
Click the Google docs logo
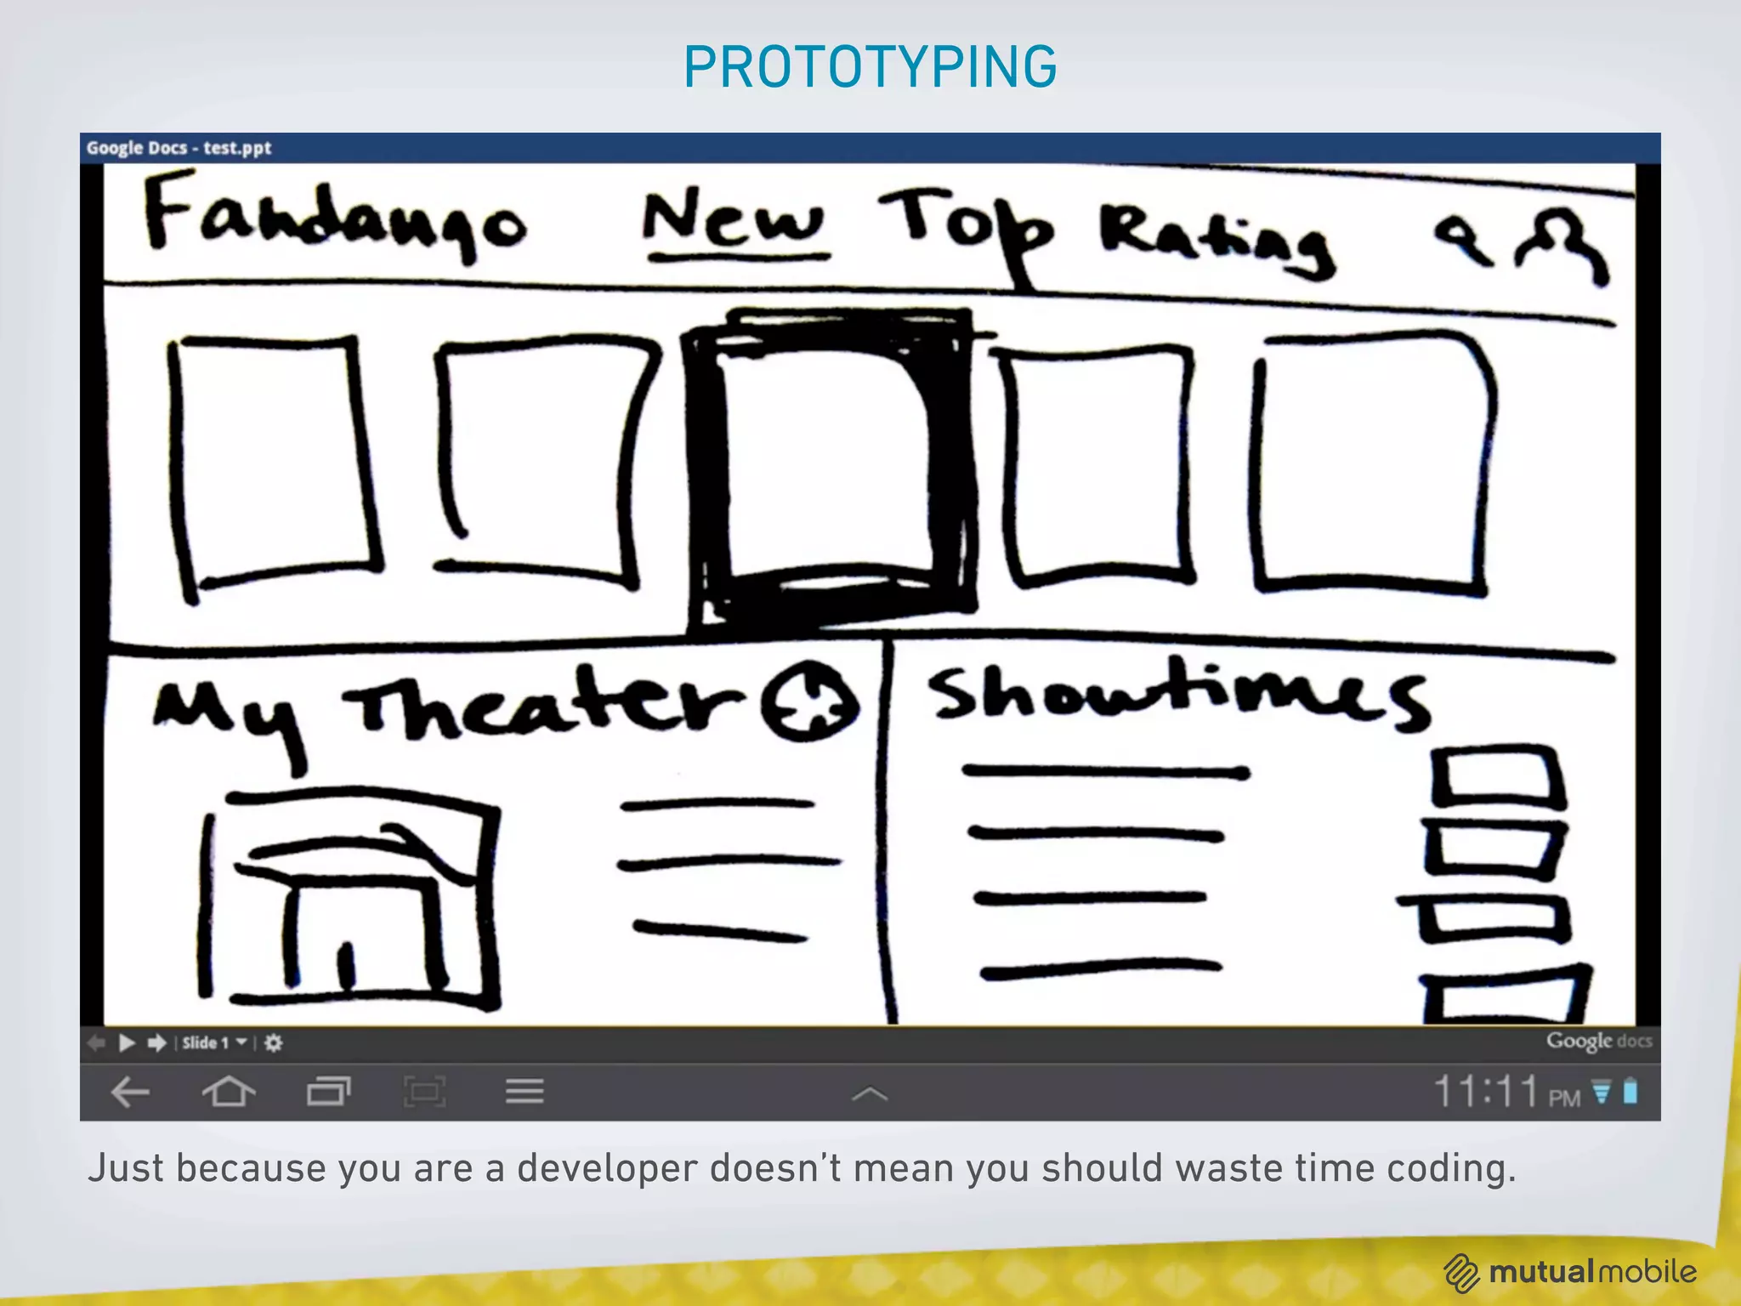(x=1599, y=1042)
